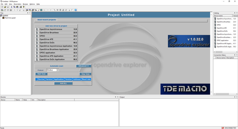
Task: Click Catalog horizontal scrollbar right arrow
Action: coord(237,52)
